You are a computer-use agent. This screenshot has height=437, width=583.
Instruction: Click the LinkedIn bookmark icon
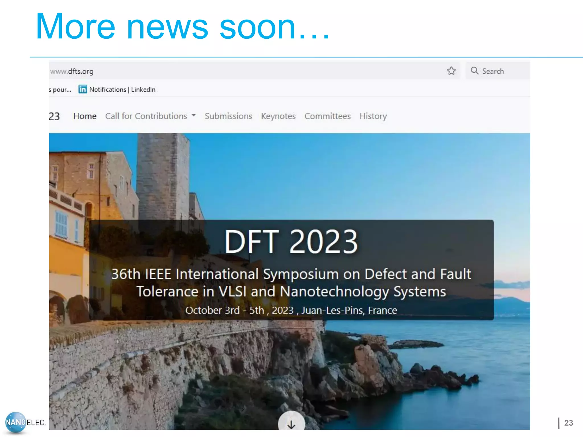[x=83, y=89]
